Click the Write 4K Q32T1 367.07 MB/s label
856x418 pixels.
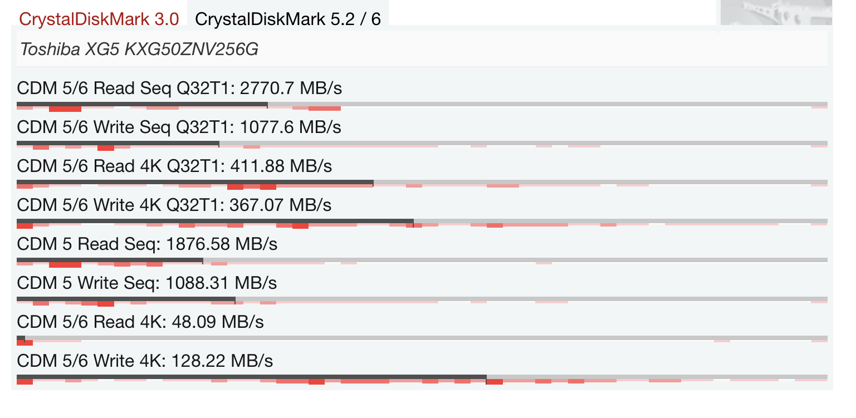pos(174,205)
